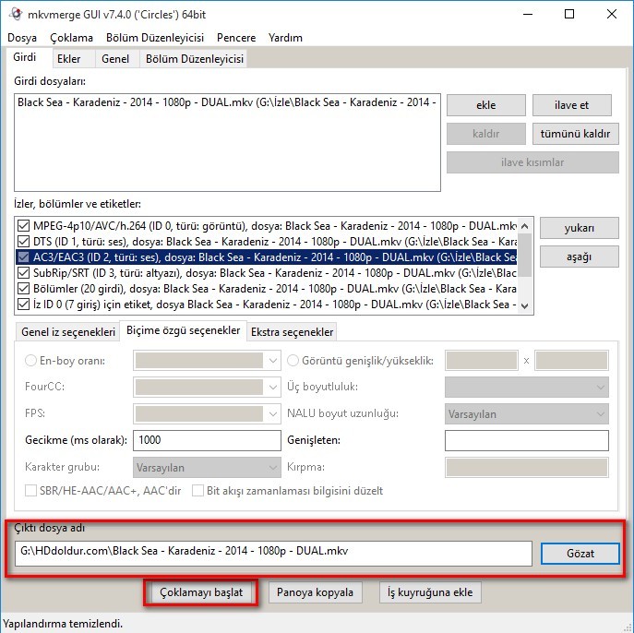This screenshot has width=634, height=633.
Task: Open the Ekstra seçenekler tab
Action: click(293, 331)
